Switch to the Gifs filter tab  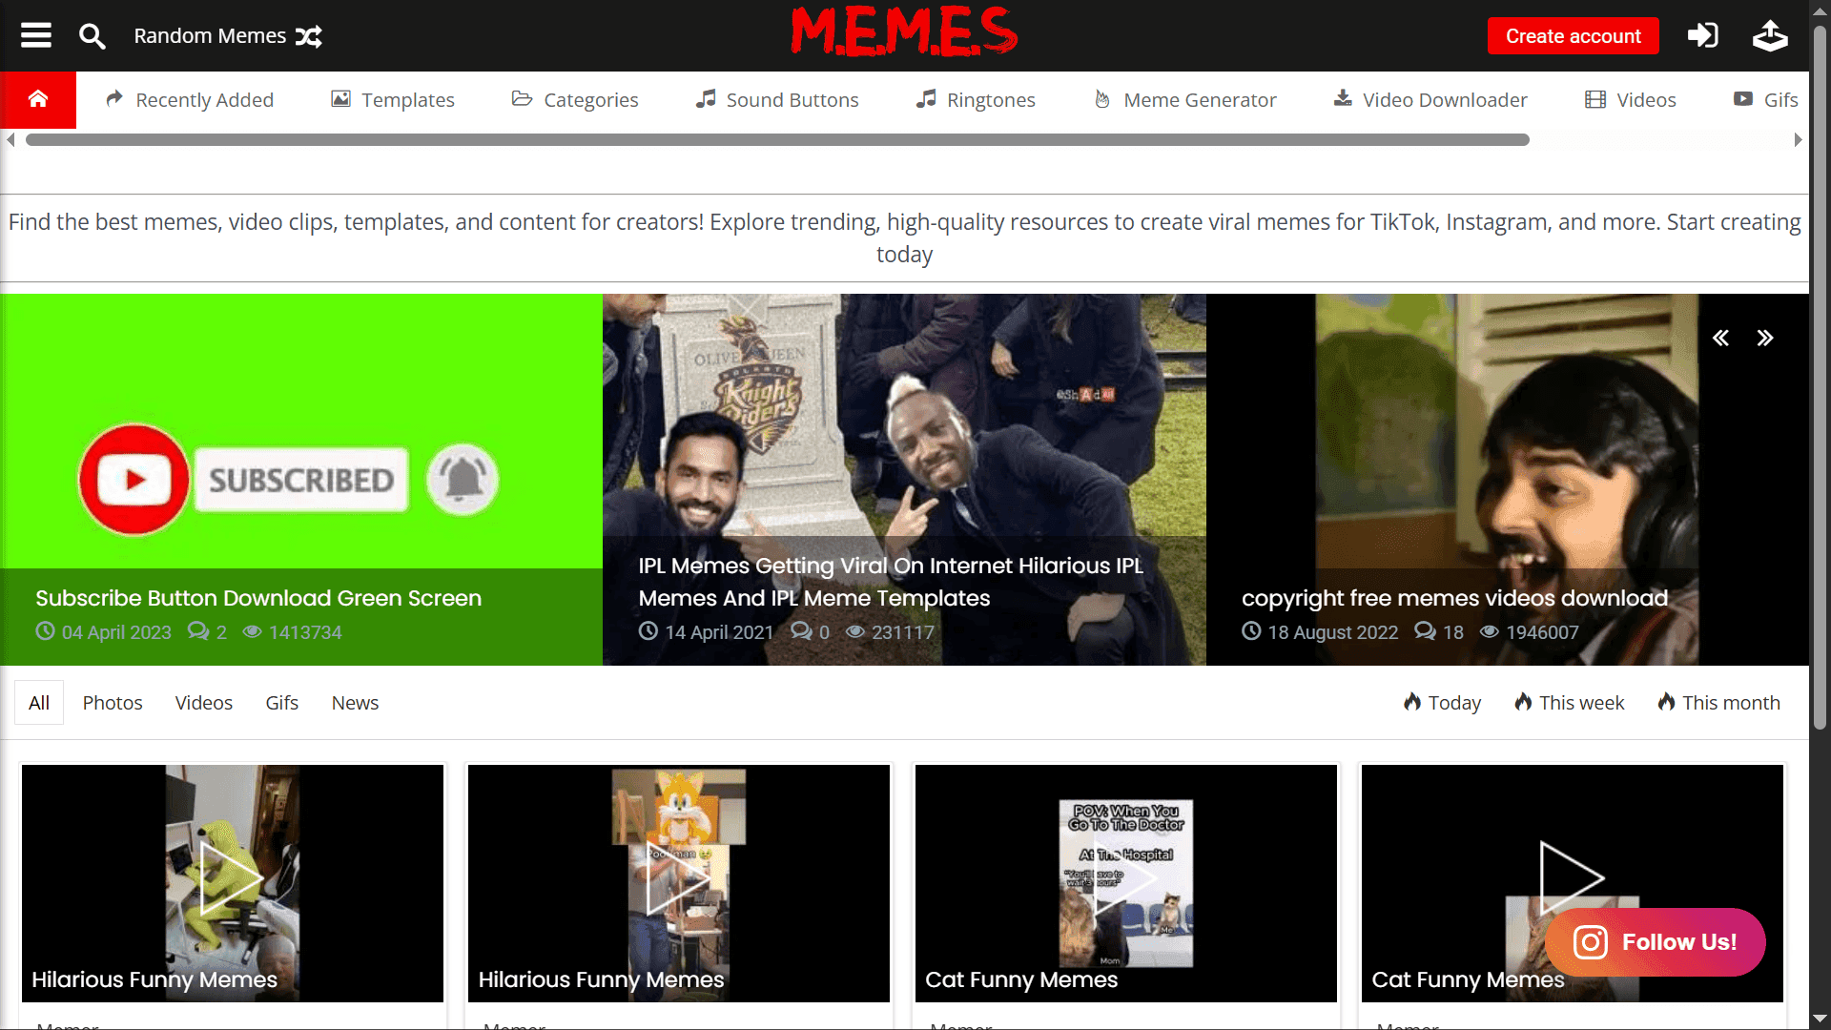pos(281,702)
